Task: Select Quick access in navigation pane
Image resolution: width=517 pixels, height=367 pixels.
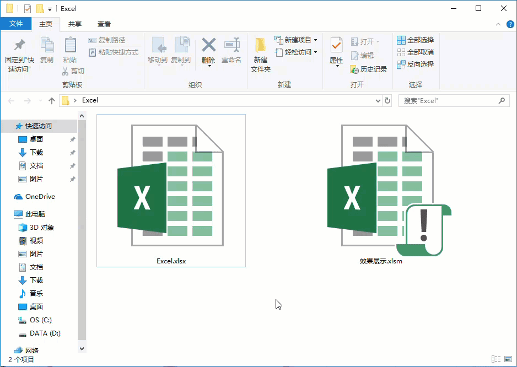Action: (x=39, y=126)
